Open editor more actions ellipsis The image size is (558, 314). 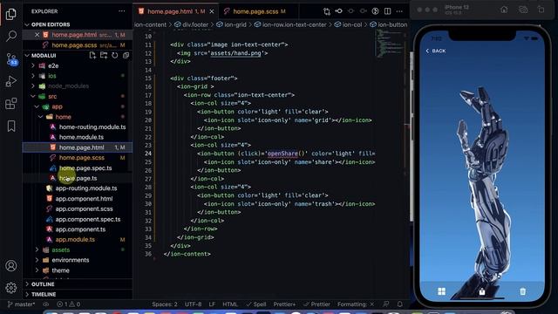point(399,11)
